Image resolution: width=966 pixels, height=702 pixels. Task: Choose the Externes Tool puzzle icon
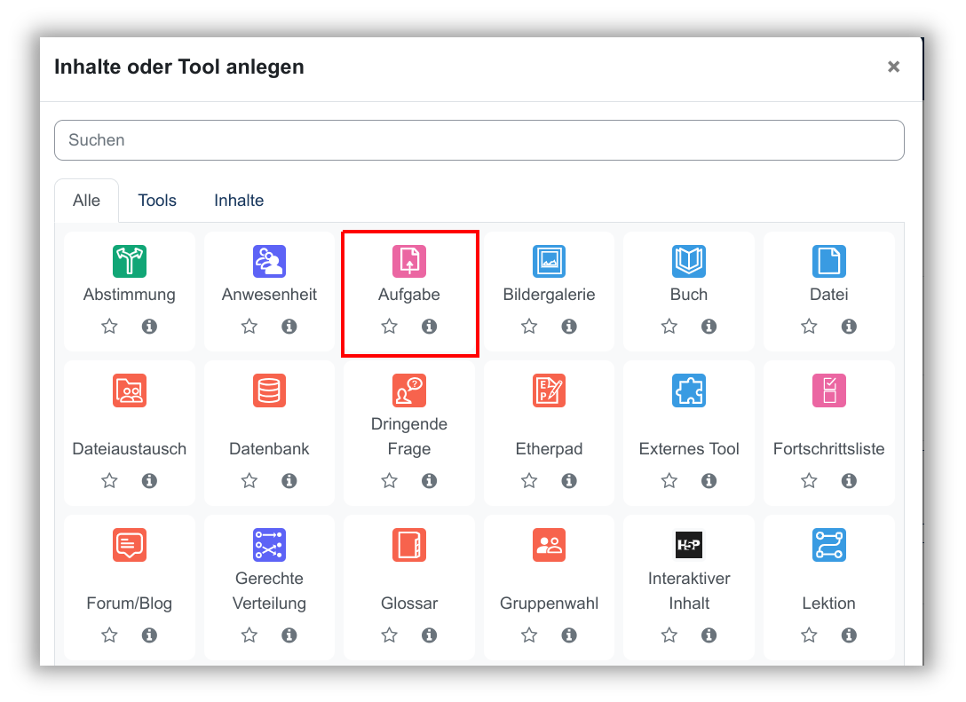(x=689, y=390)
